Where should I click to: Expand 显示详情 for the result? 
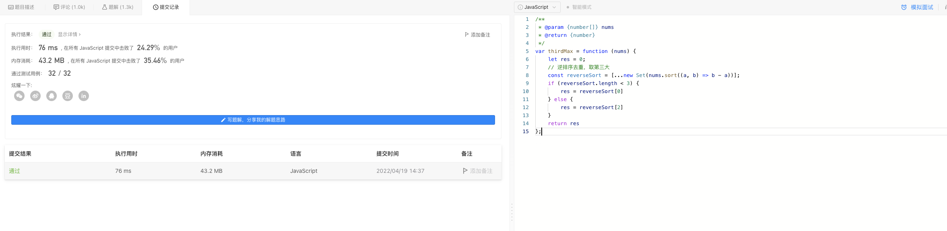click(x=69, y=34)
